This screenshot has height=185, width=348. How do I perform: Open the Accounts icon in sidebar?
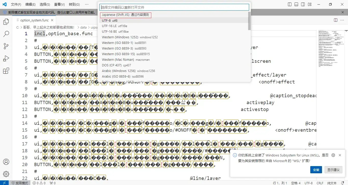point(6,162)
